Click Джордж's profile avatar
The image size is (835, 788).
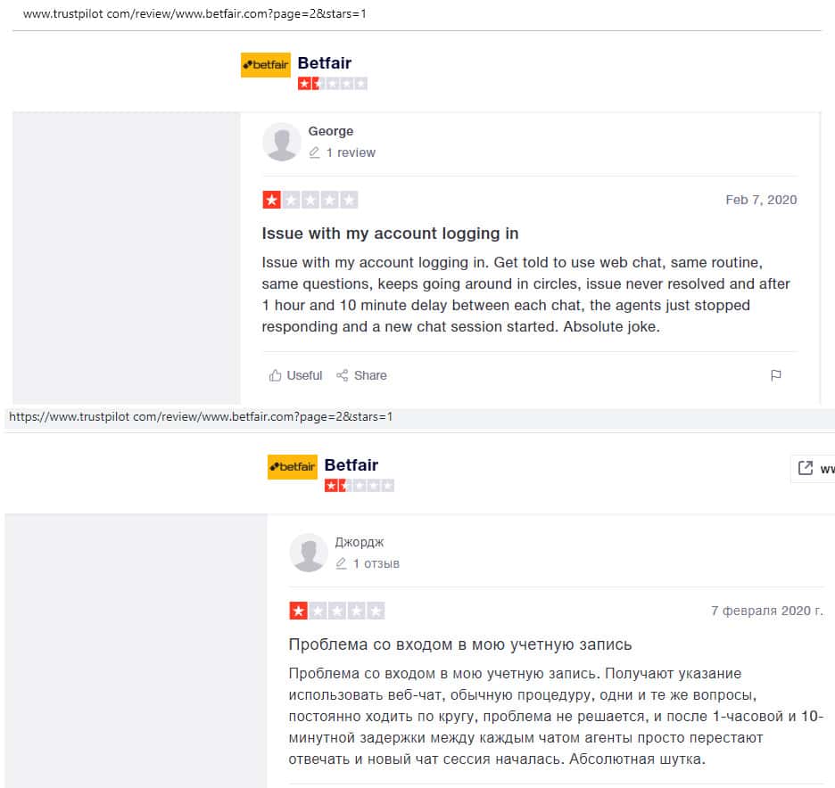coord(309,553)
